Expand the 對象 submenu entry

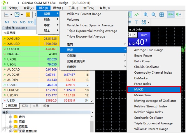48,19
